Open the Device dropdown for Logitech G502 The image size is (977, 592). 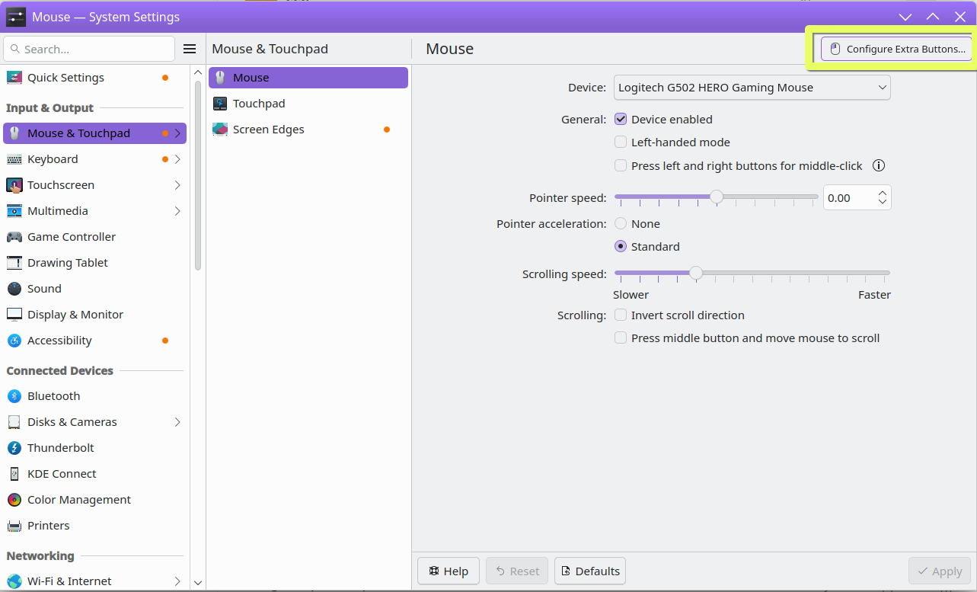[752, 88]
